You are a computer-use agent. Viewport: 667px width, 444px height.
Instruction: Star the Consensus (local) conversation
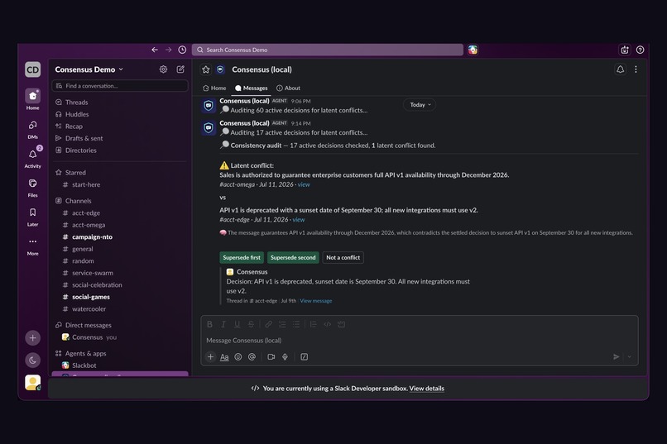coord(206,69)
